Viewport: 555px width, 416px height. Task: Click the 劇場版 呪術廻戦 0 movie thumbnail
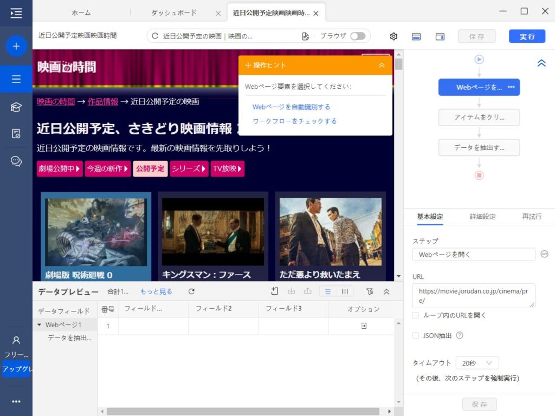click(x=96, y=232)
